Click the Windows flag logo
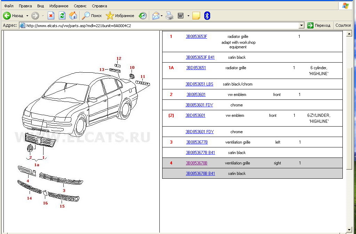This screenshot has height=234, width=356. tap(345, 6)
